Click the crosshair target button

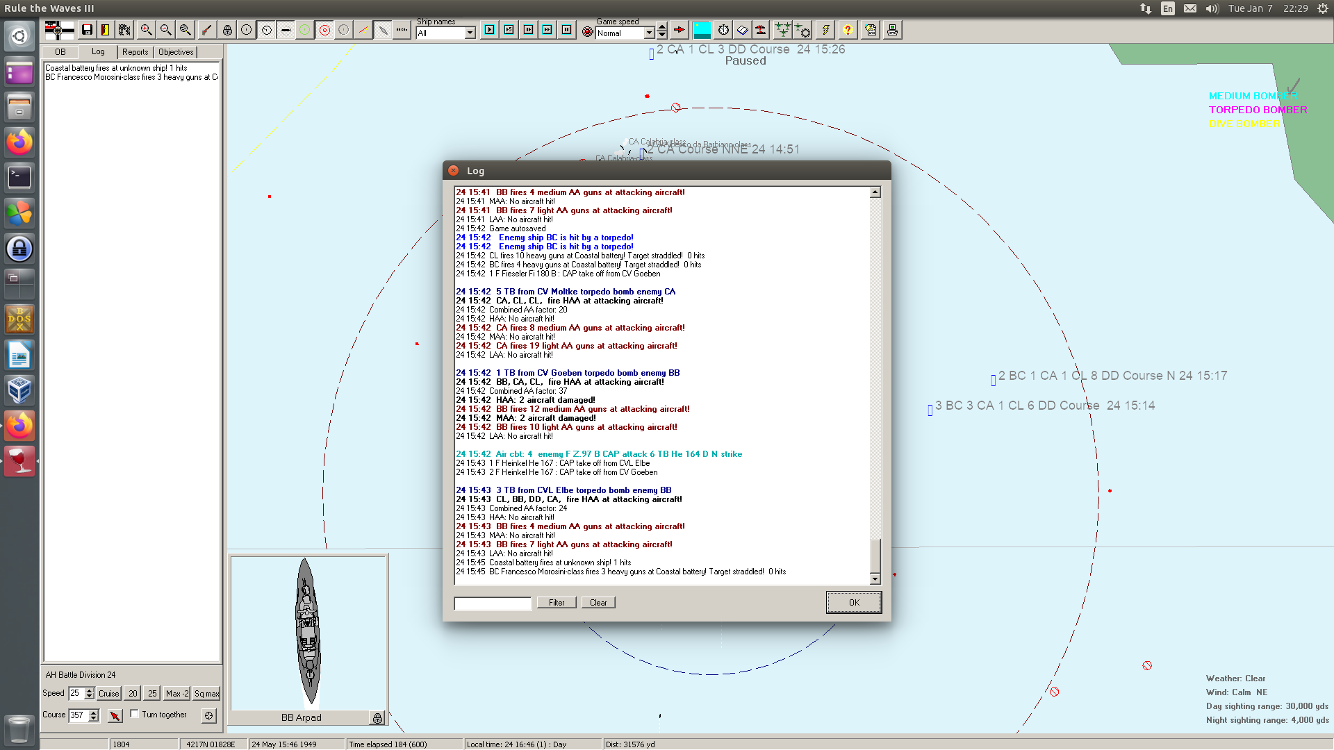208,715
